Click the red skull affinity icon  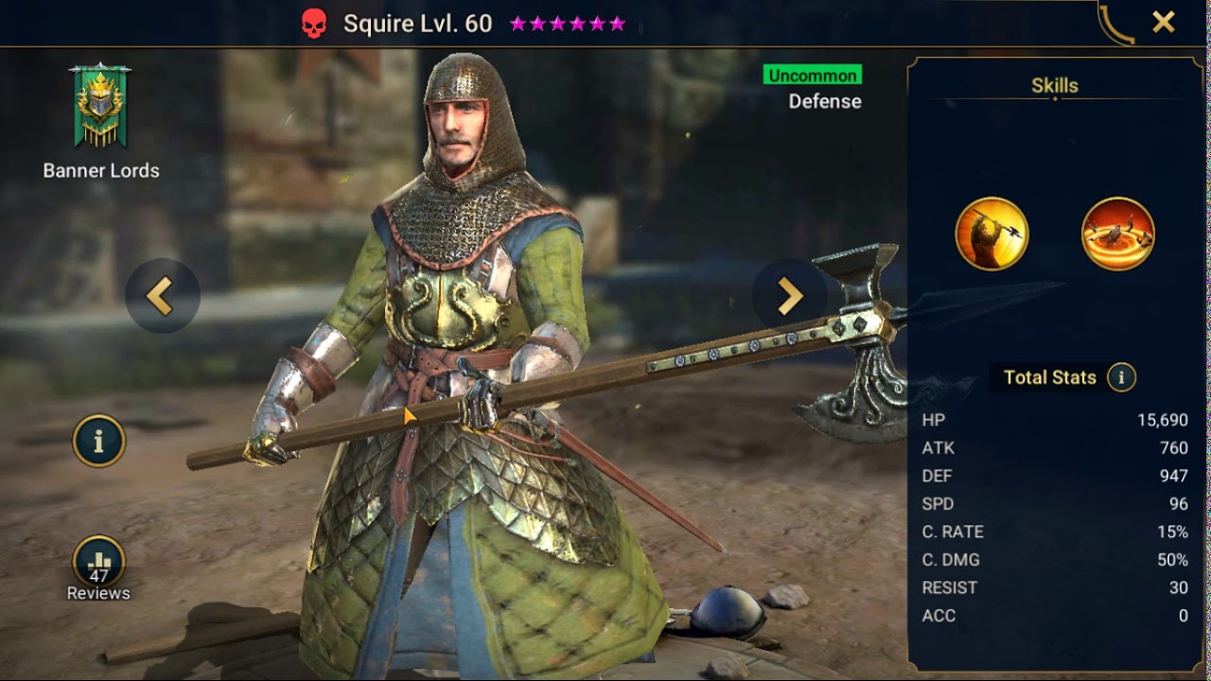click(x=313, y=25)
